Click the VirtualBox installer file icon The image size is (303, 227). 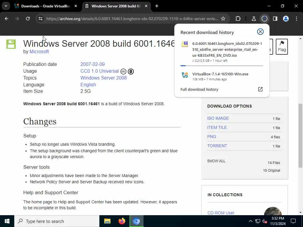click(x=185, y=75)
